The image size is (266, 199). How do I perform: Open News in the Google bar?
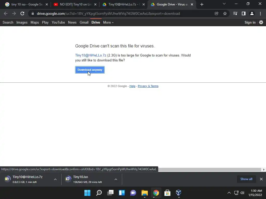[x=72, y=22]
